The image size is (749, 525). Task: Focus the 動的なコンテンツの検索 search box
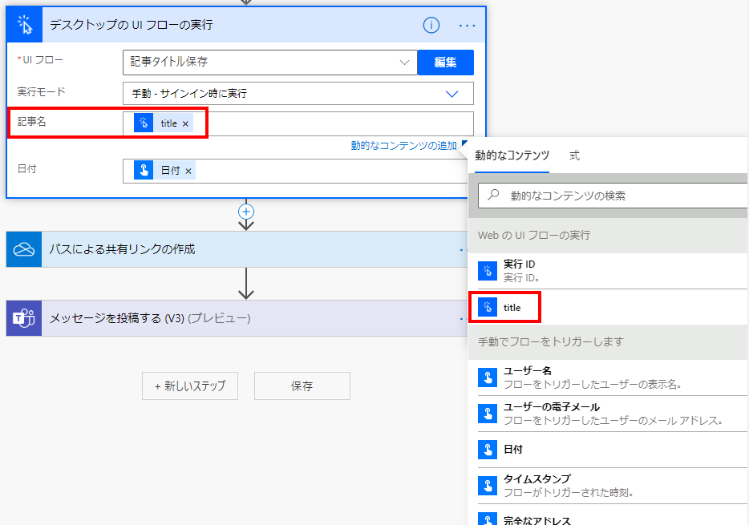tap(613, 196)
